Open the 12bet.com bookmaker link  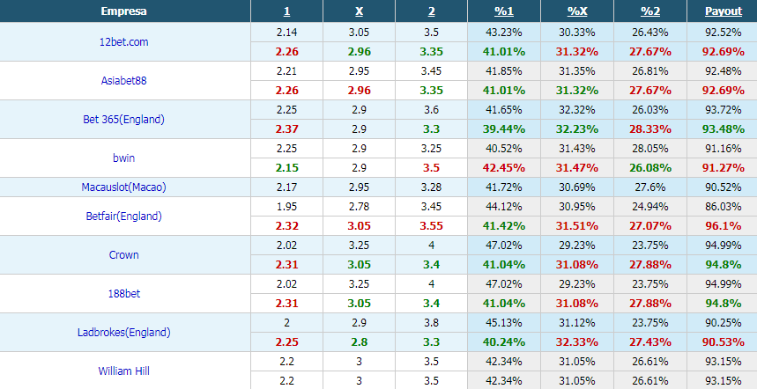point(123,42)
